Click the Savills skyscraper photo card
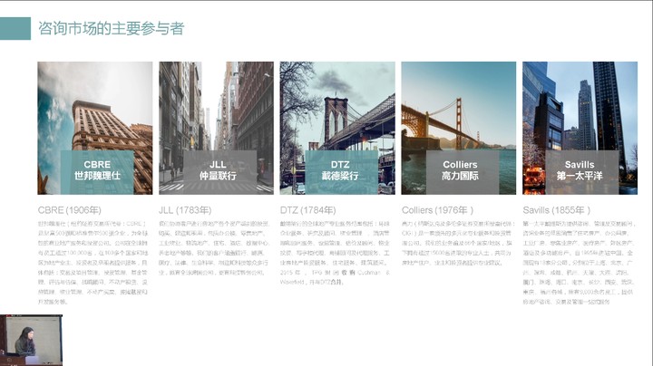This screenshot has width=653, height=366. (x=580, y=128)
